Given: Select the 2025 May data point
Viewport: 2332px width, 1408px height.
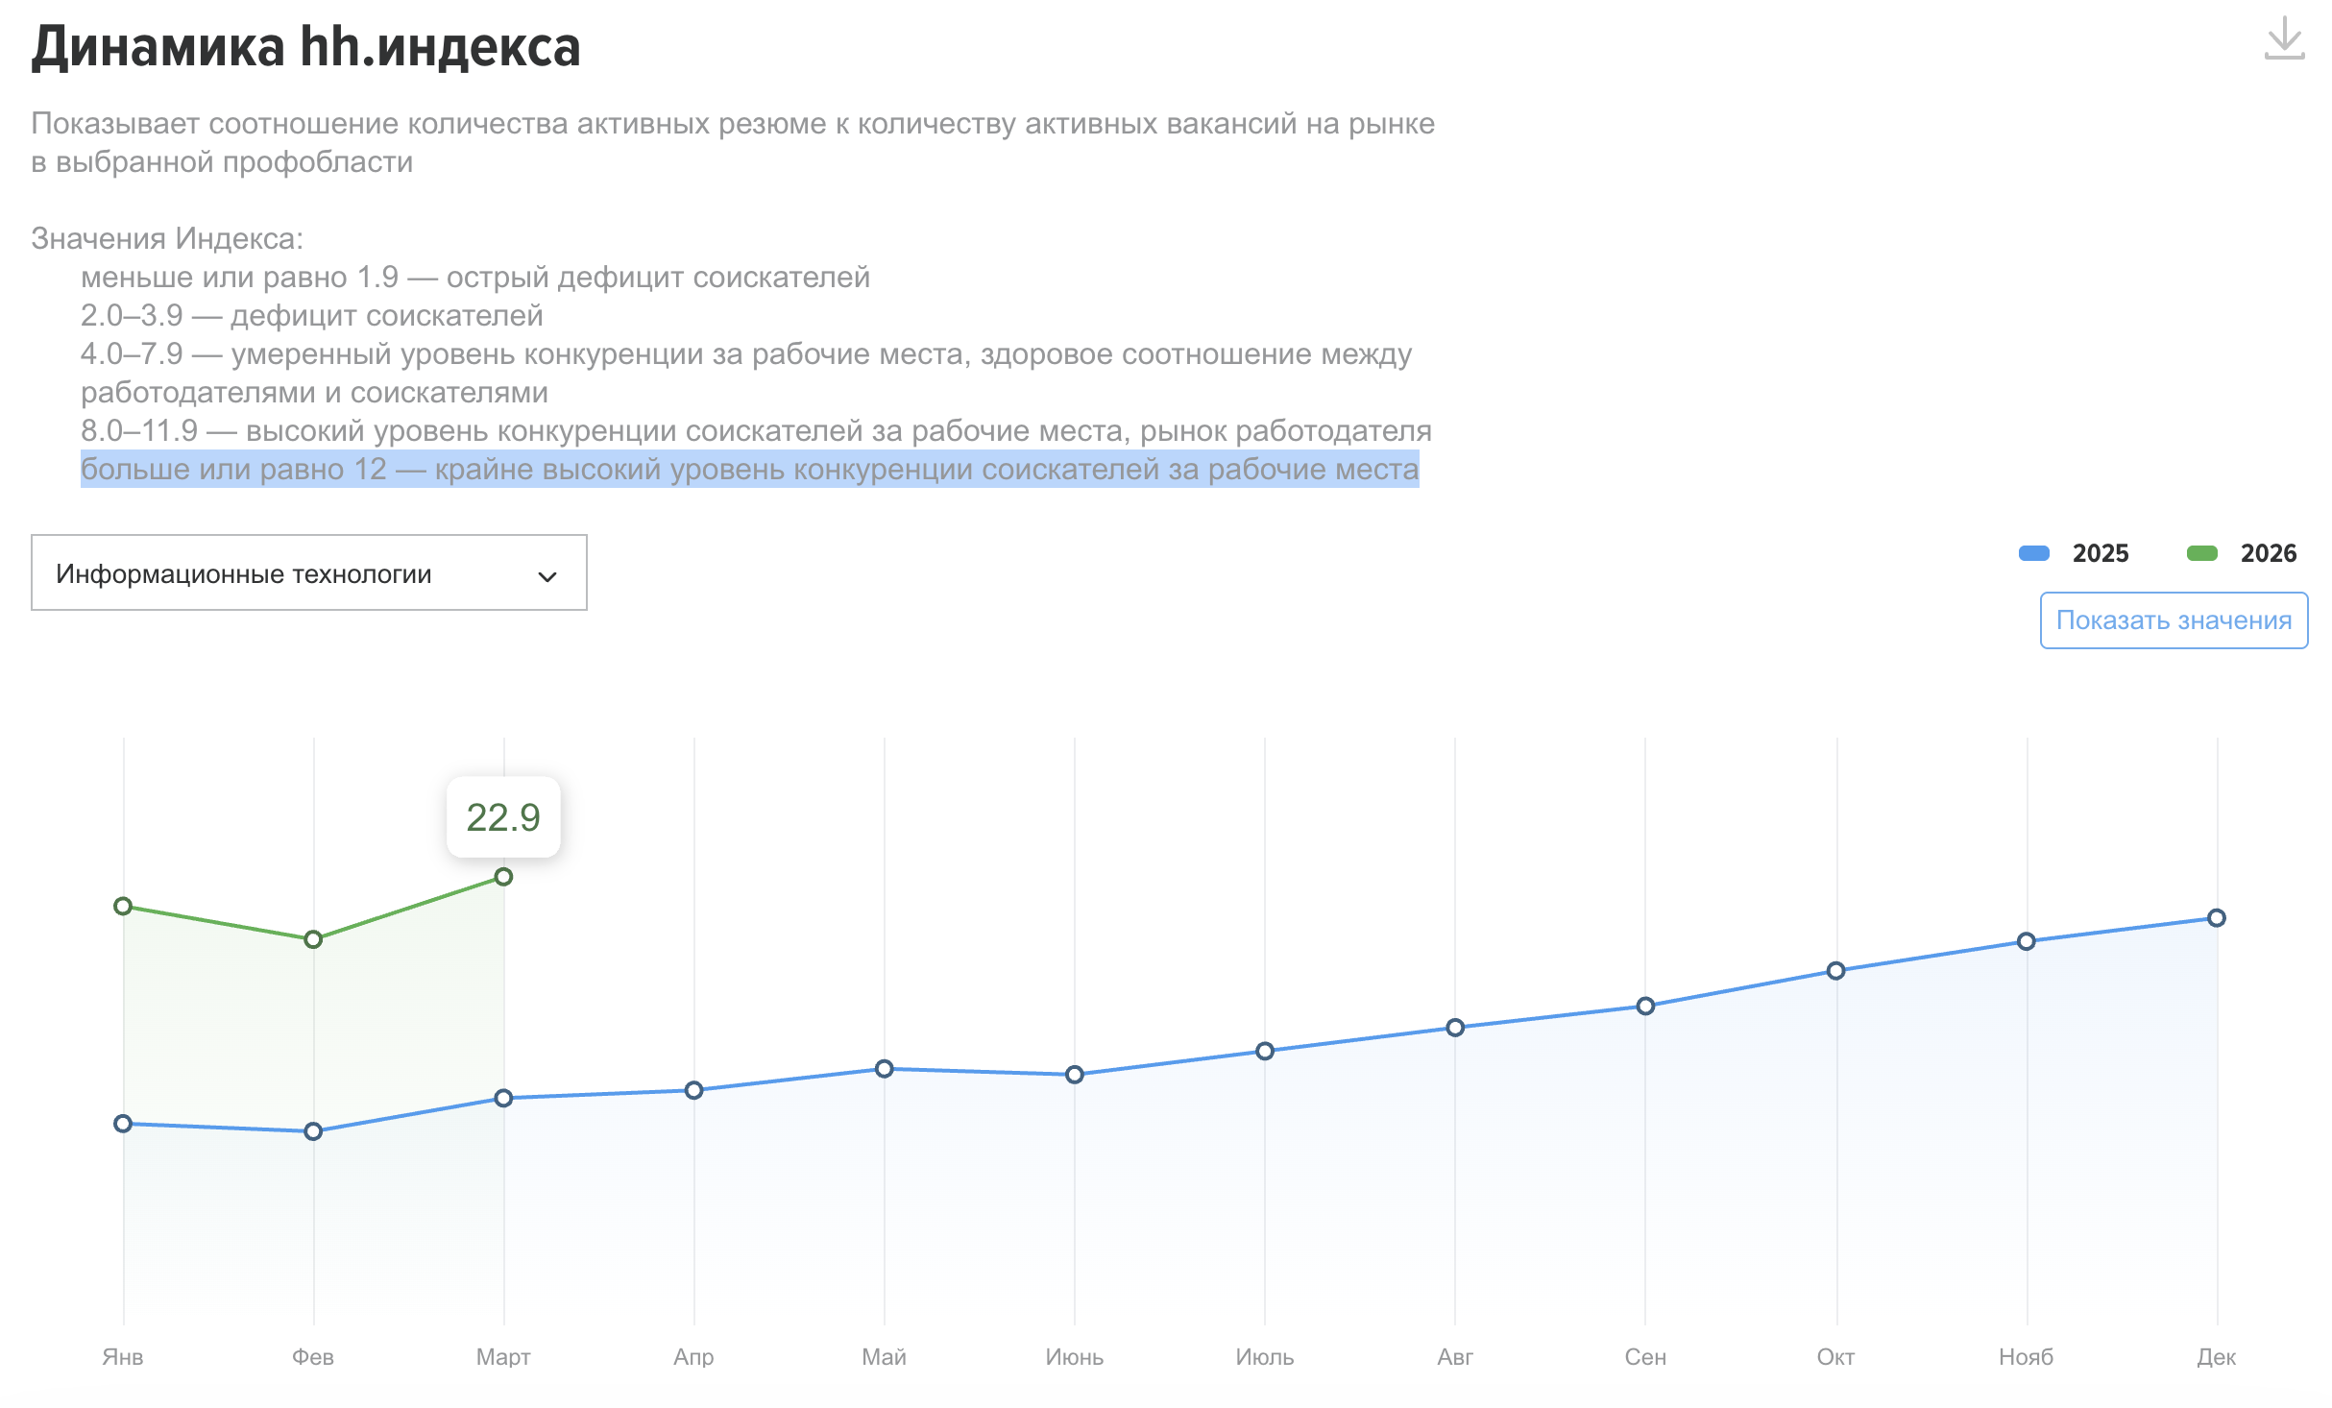Looking at the screenshot, I should click(x=885, y=1069).
